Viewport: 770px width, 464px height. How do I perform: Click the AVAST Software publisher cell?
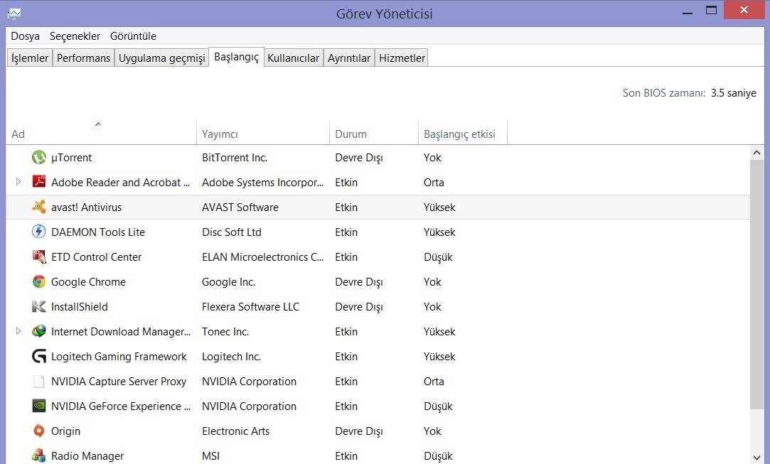(240, 207)
